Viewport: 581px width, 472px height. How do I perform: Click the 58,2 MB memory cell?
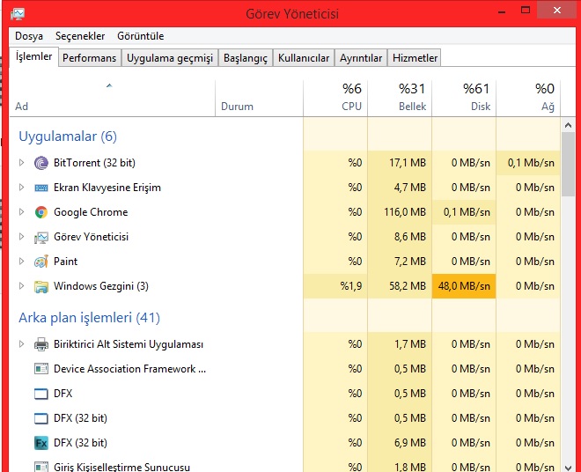(x=400, y=286)
